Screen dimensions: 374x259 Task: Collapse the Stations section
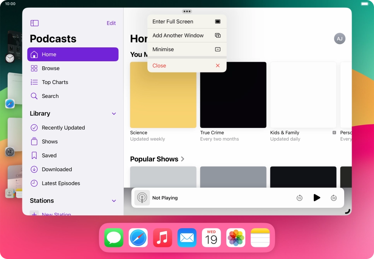click(x=114, y=201)
